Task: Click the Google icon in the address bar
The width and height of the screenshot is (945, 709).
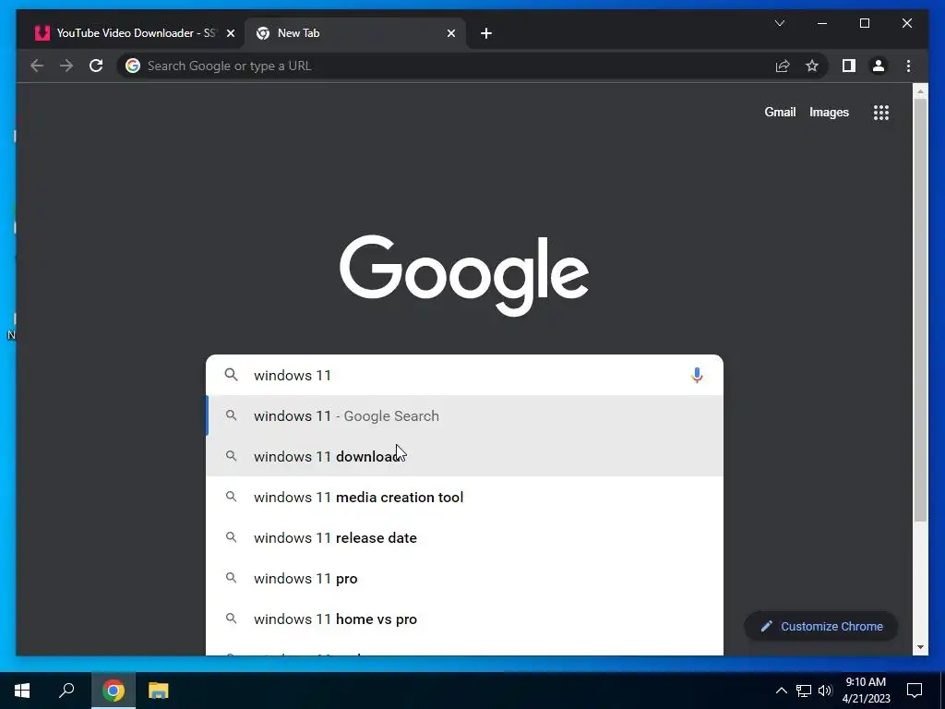Action: [x=133, y=66]
